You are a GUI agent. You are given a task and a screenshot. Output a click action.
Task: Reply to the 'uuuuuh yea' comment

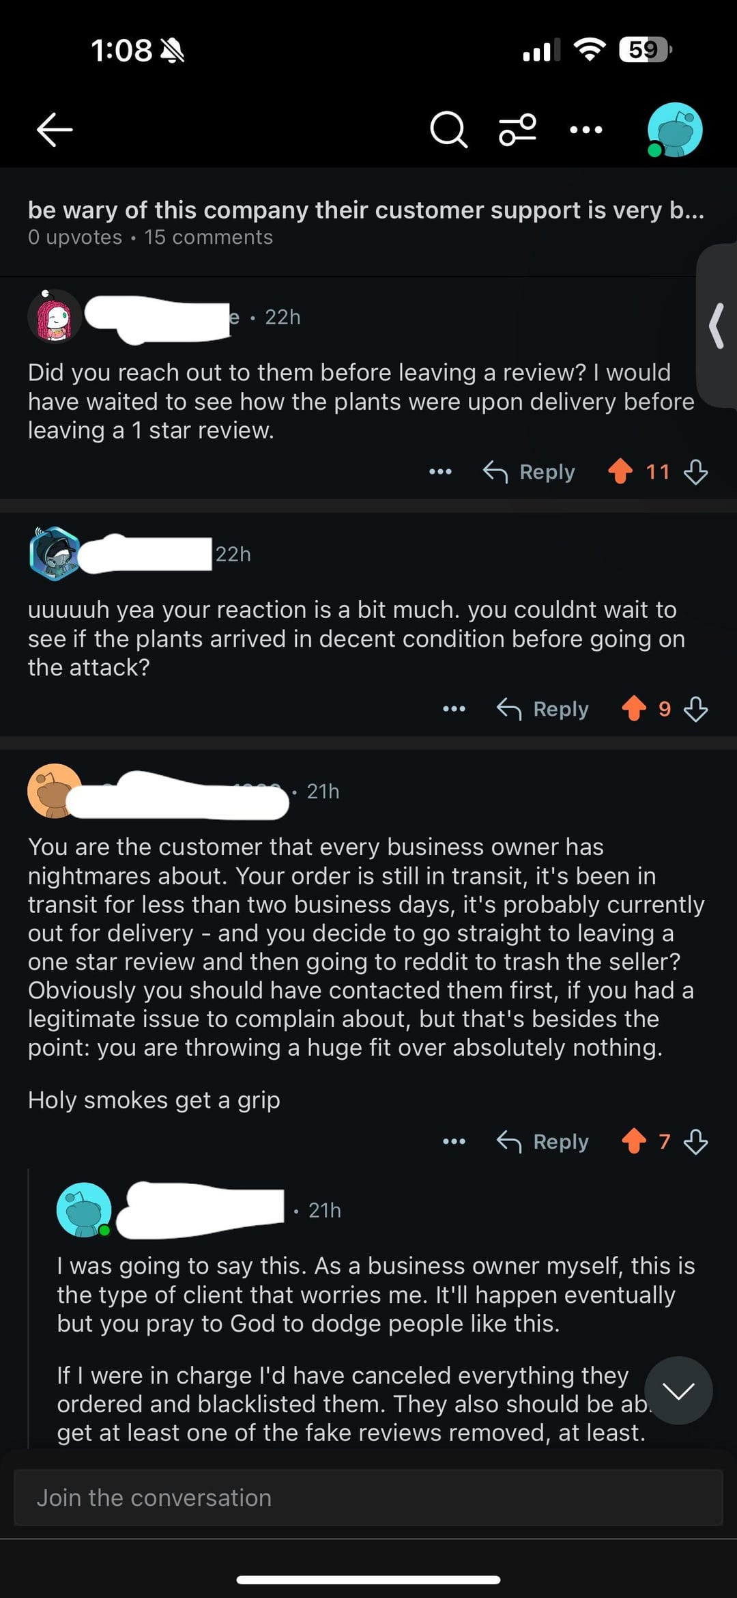pos(543,708)
